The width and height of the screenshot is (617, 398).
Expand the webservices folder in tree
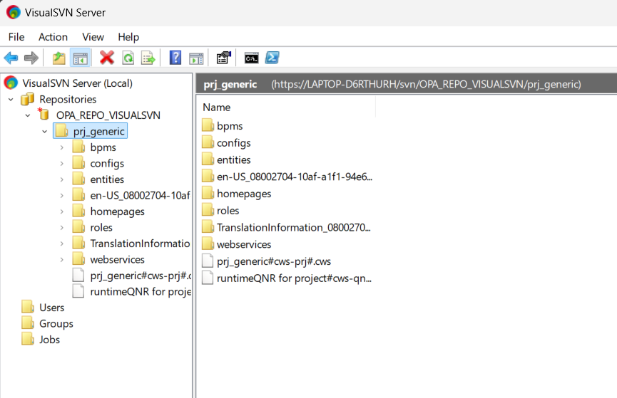point(62,260)
